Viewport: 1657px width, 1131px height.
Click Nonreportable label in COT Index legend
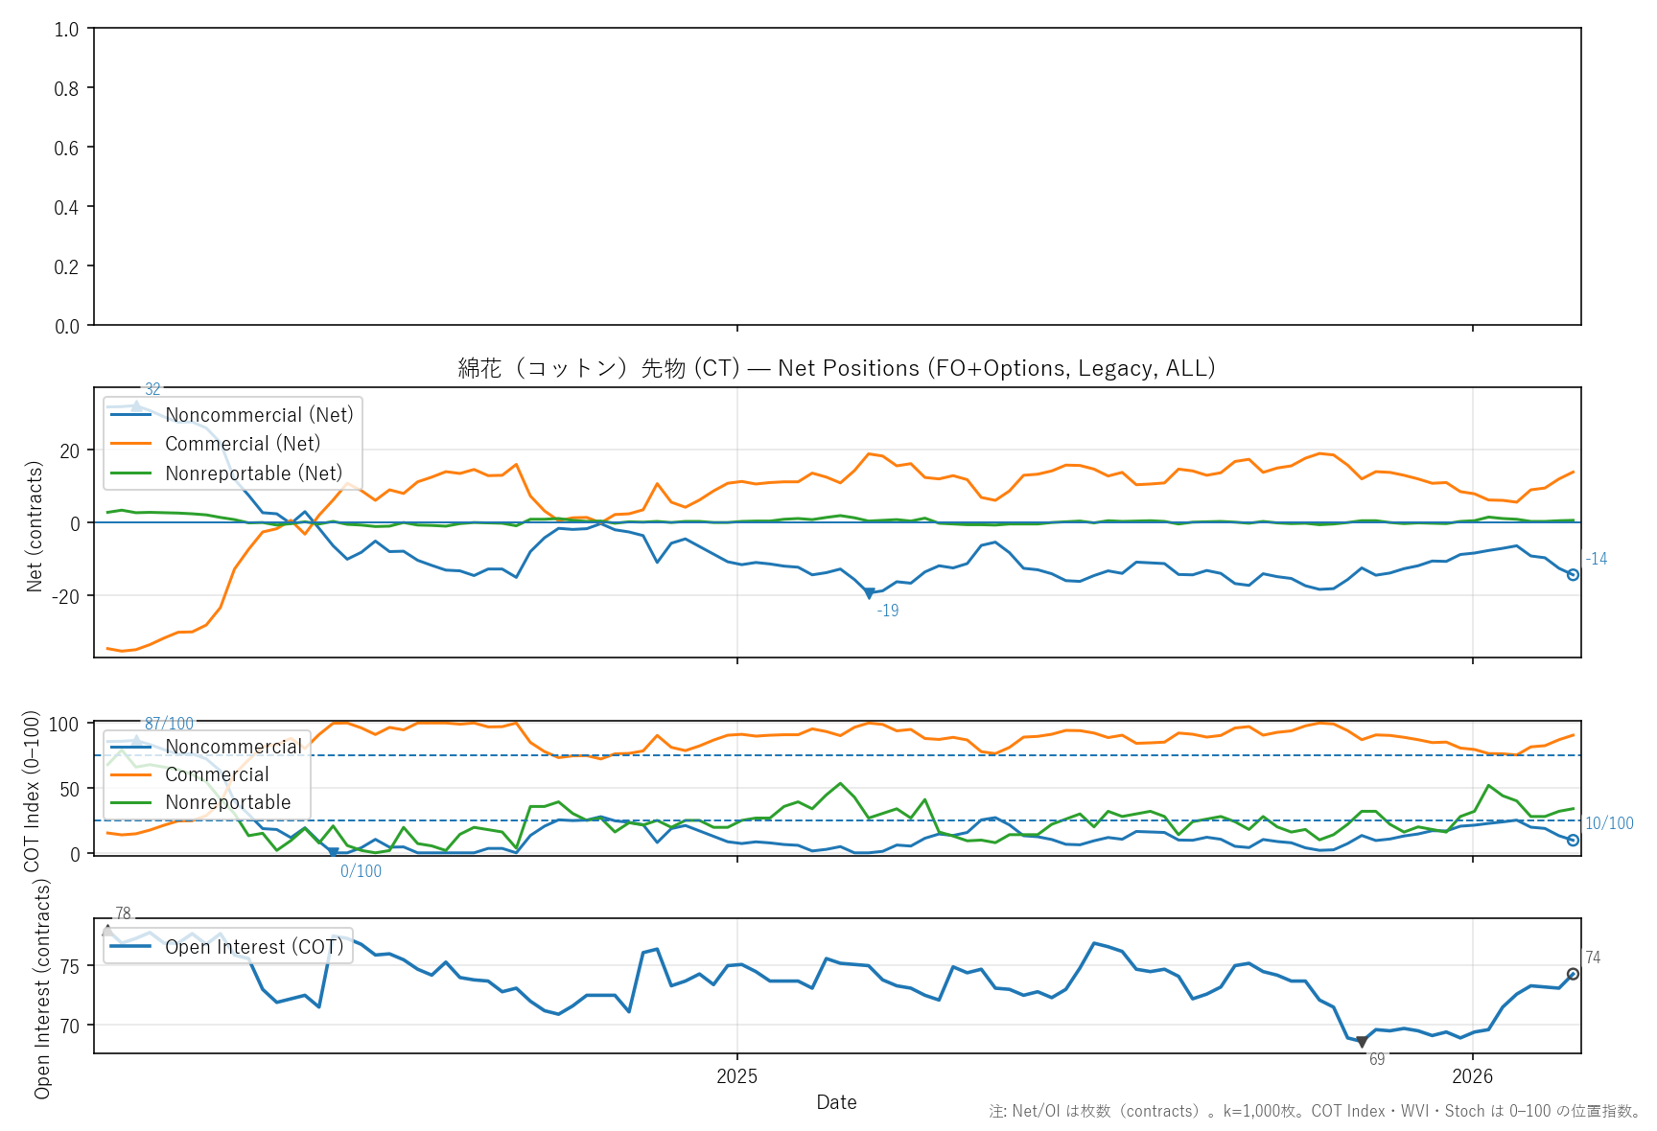click(227, 802)
